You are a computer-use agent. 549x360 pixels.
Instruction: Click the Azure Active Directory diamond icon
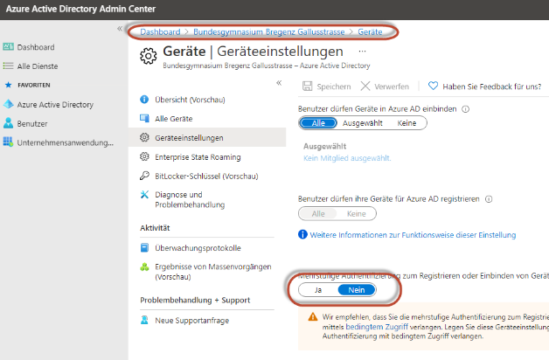tap(8, 104)
